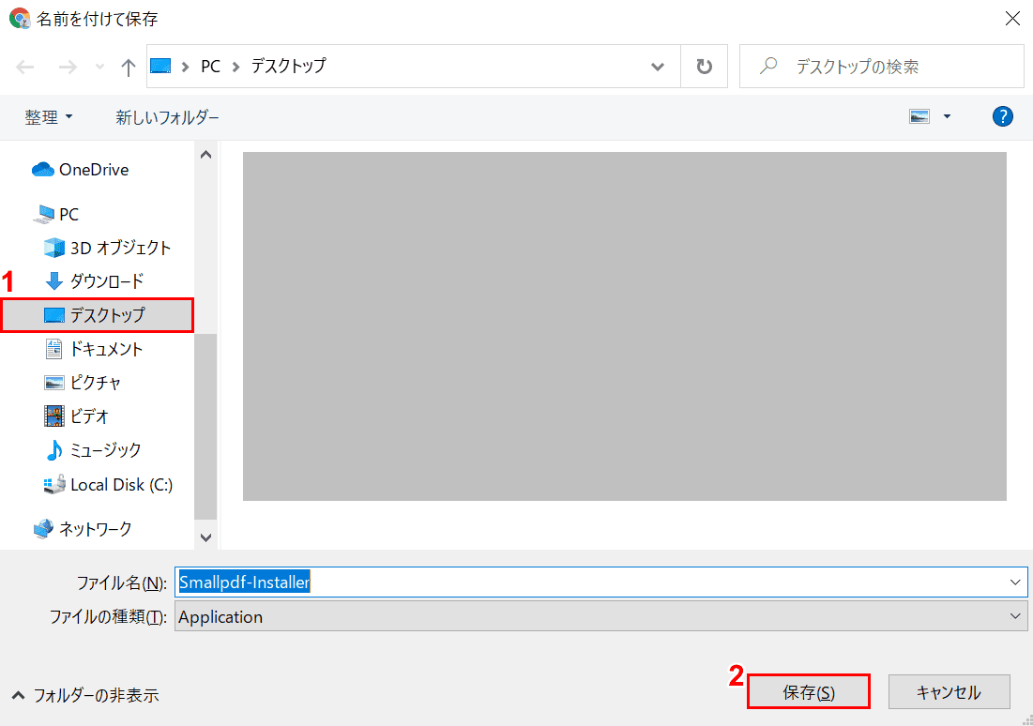1033x726 pixels.
Task: Close the 名前を付けて保存 dialog
Action: tap(1012, 19)
